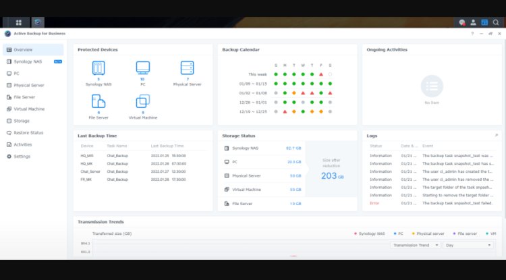
Task: Open the user account options icon
Action: [x=473, y=22]
